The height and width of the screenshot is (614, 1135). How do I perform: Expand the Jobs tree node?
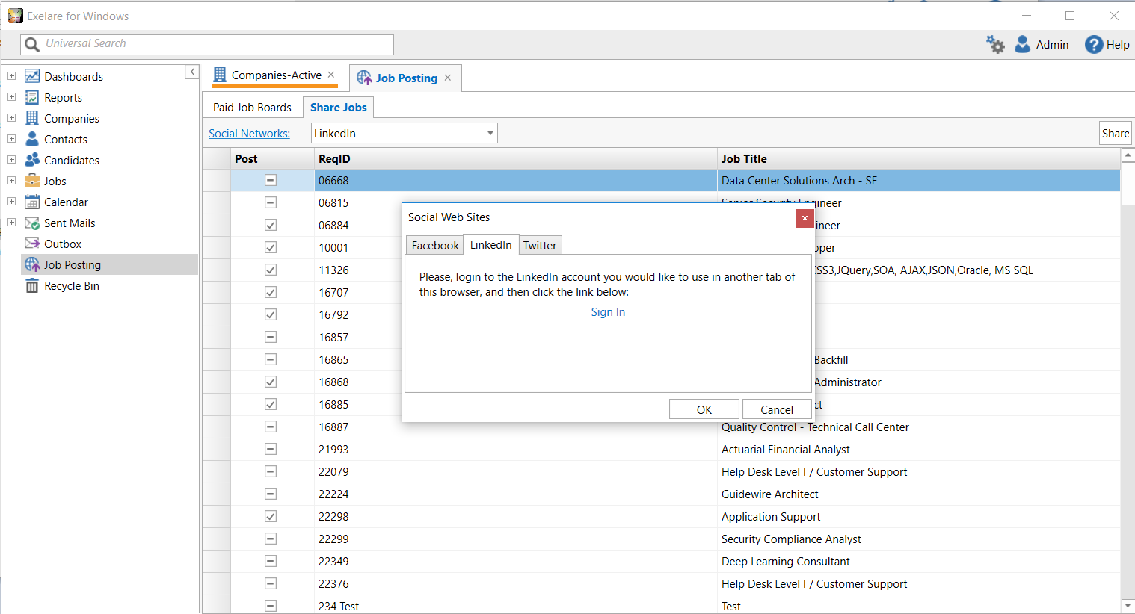[11, 181]
